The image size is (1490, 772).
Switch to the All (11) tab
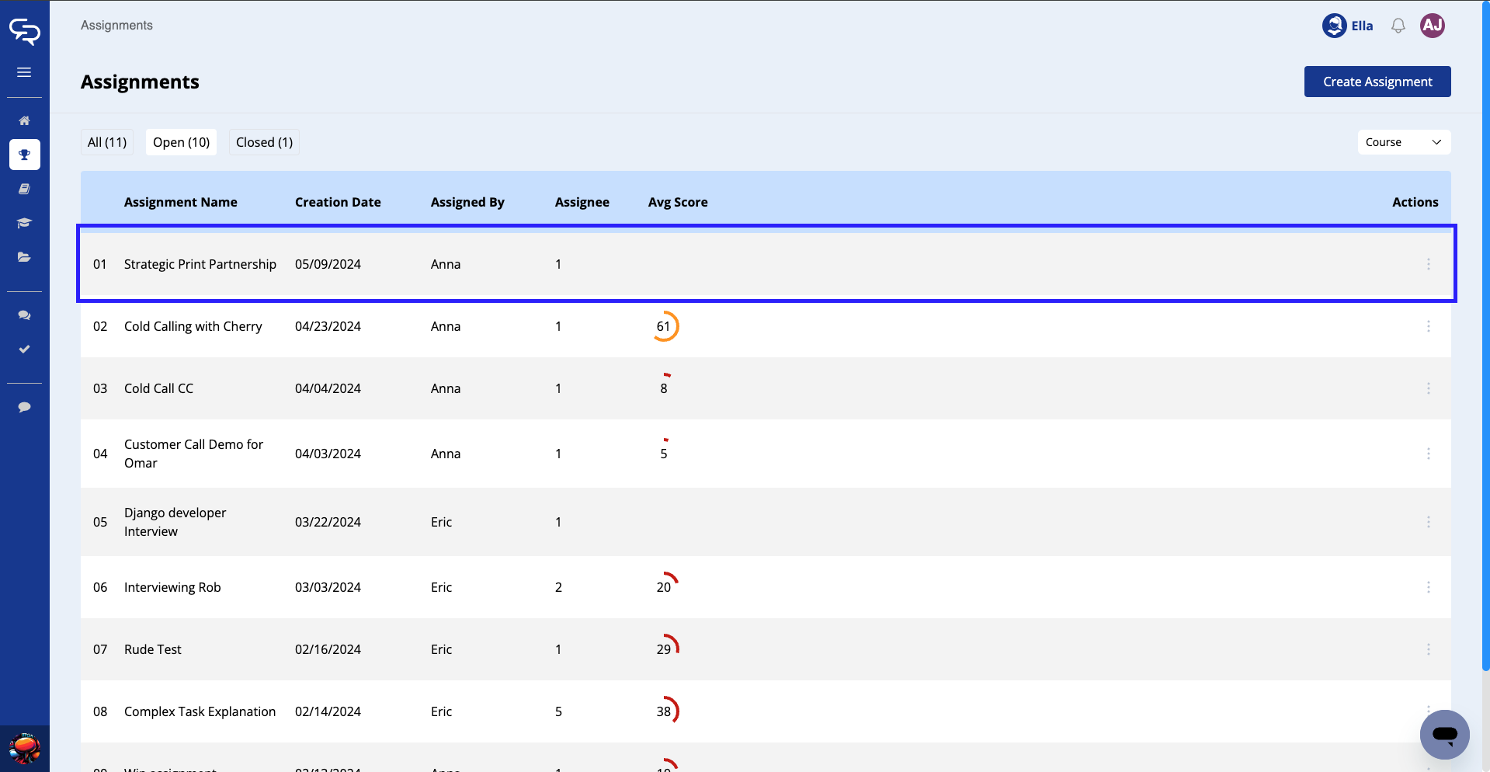pyautogui.click(x=107, y=142)
